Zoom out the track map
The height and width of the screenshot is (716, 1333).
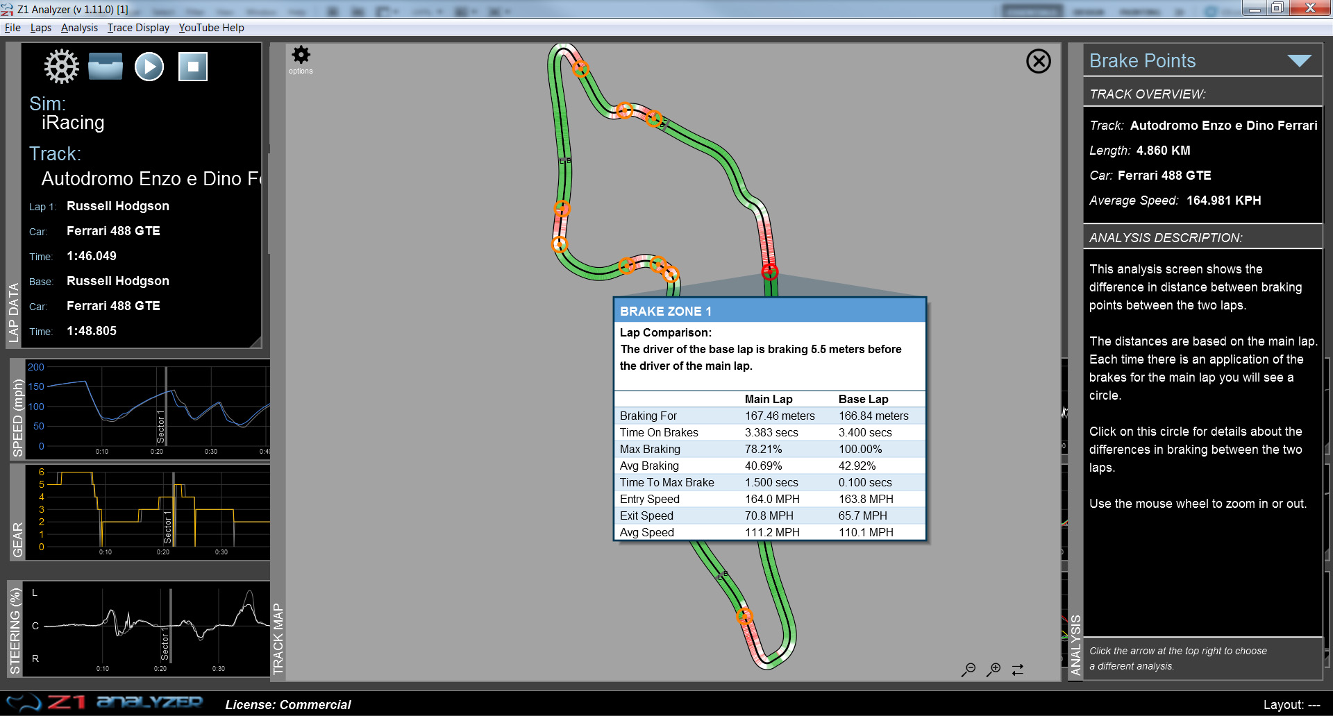point(969,670)
